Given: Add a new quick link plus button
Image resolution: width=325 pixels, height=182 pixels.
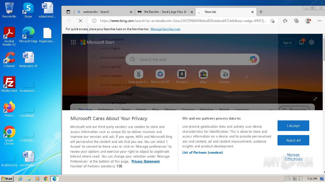Looking at the screenshot, I should [x=246, y=76].
